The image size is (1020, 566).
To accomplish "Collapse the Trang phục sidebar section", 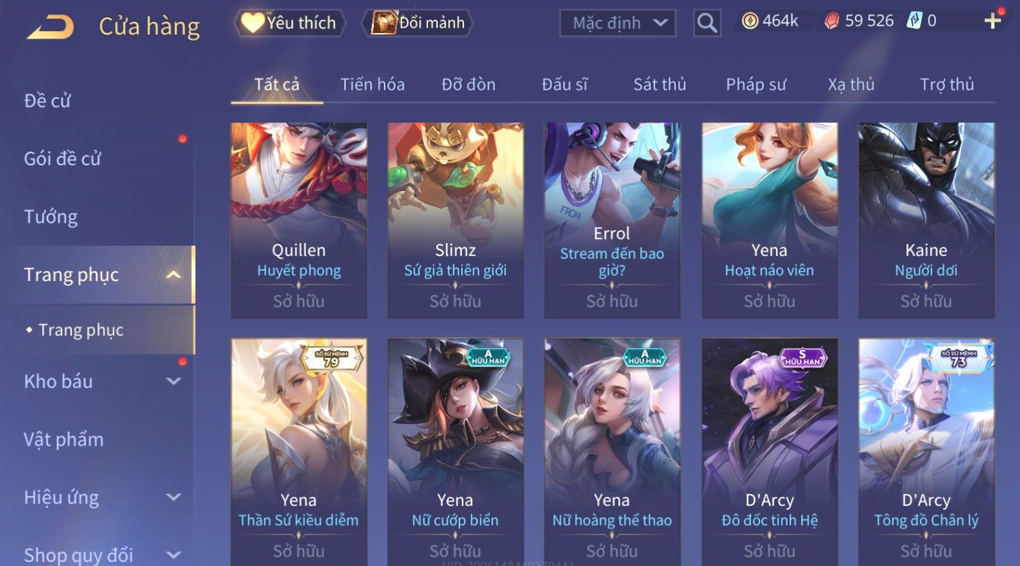I will click(174, 274).
